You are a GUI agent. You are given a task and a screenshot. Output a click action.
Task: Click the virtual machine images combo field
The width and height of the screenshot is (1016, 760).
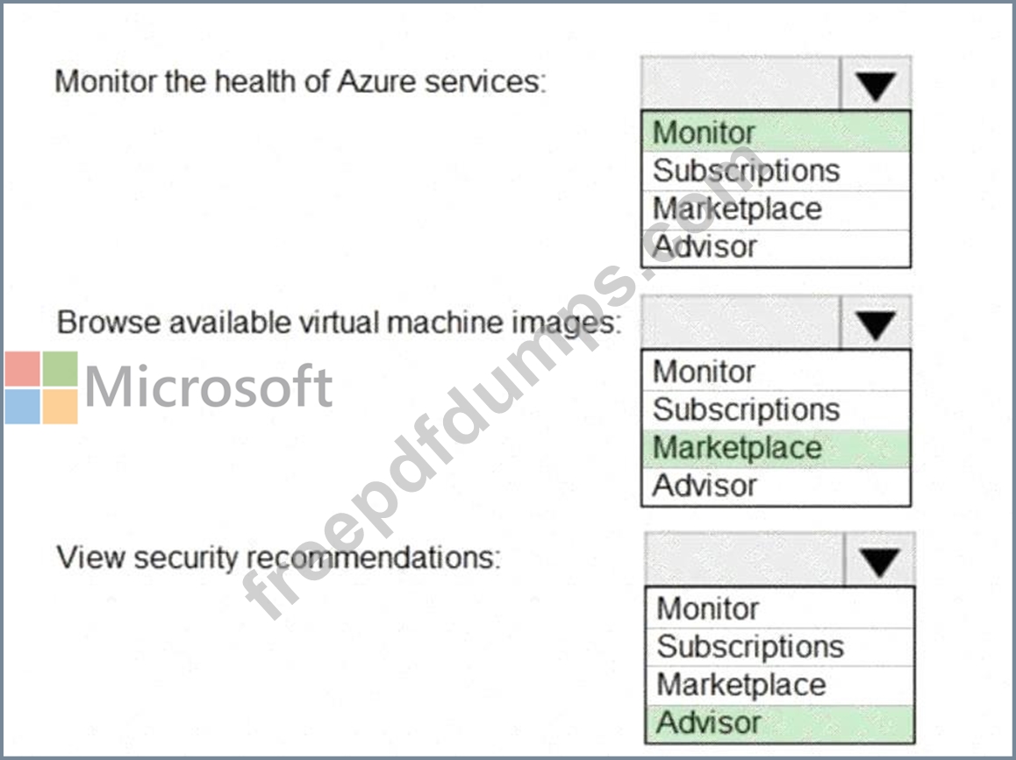click(x=741, y=323)
